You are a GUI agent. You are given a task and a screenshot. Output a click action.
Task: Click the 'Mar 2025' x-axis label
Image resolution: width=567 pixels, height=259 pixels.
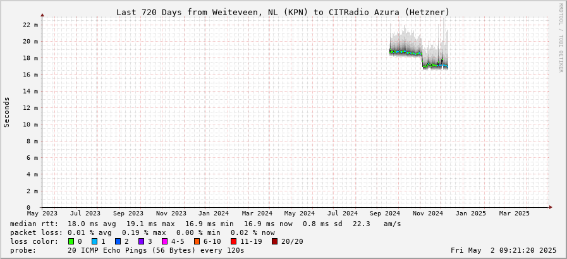515,214
